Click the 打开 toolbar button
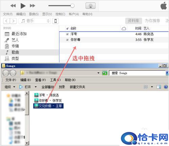169x146 pixels. (25, 87)
